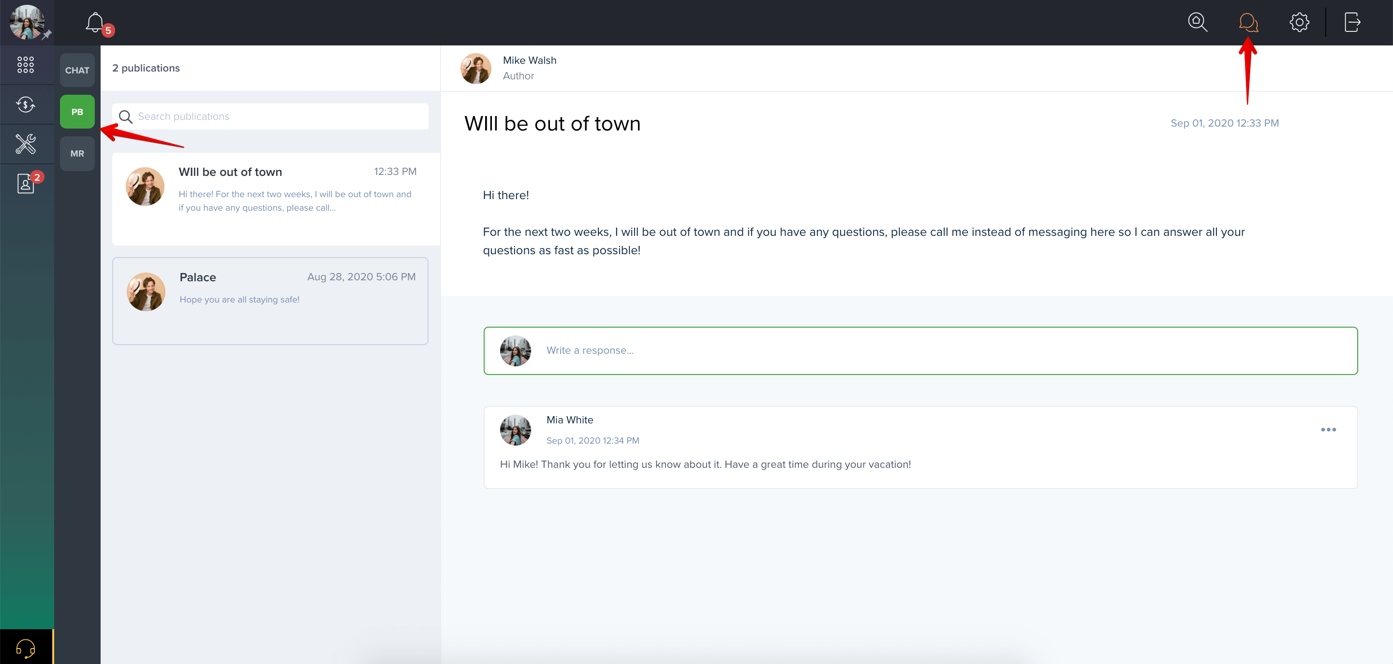Open the chat bubbles icon in top bar
The height and width of the screenshot is (664, 1393).
1248,22
